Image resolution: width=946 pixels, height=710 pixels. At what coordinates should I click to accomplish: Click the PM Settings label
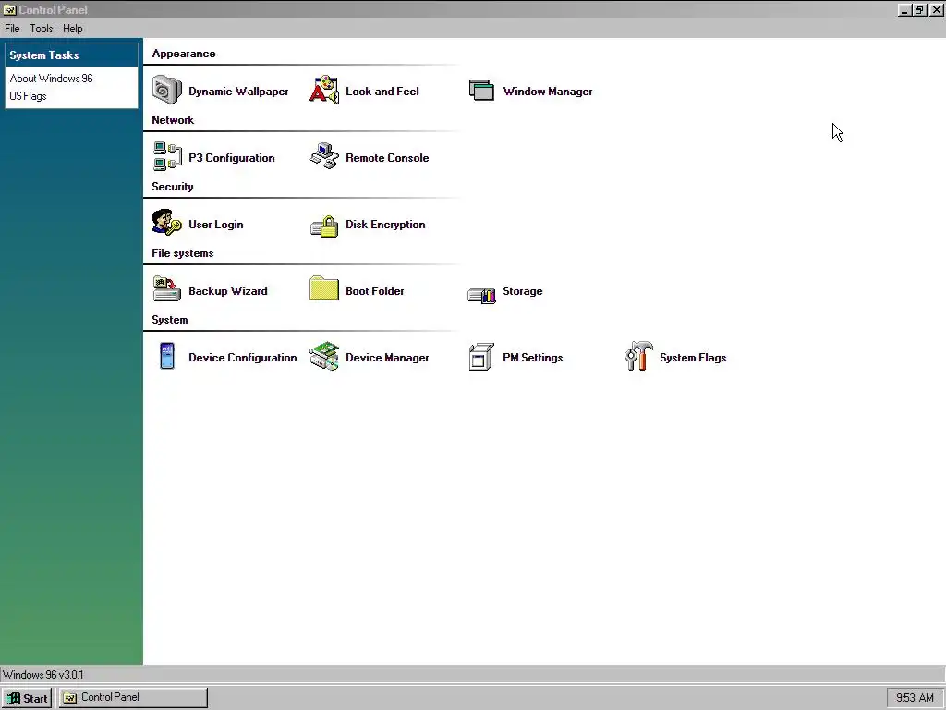point(532,358)
